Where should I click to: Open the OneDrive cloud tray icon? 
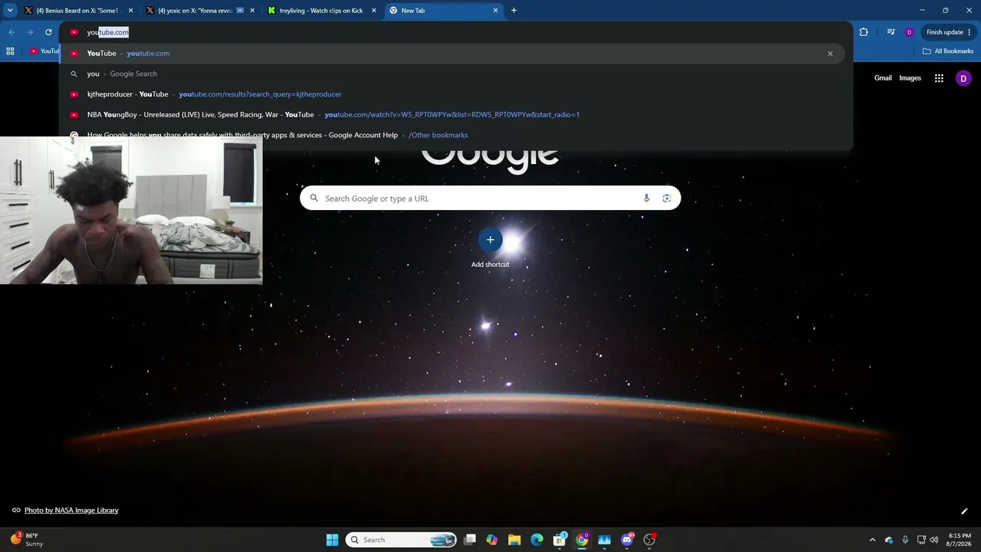889,540
